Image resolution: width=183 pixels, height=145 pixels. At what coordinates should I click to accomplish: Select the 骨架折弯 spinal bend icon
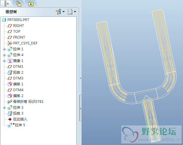click(10, 101)
